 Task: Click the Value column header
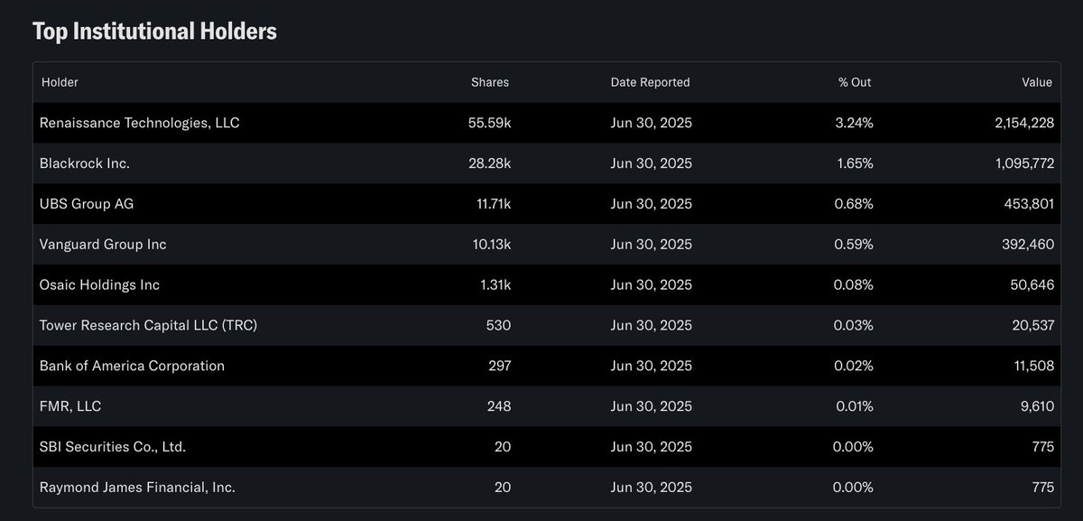[1037, 82]
